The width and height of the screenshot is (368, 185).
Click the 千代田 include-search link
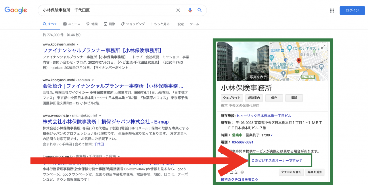pyautogui.click(x=99, y=144)
